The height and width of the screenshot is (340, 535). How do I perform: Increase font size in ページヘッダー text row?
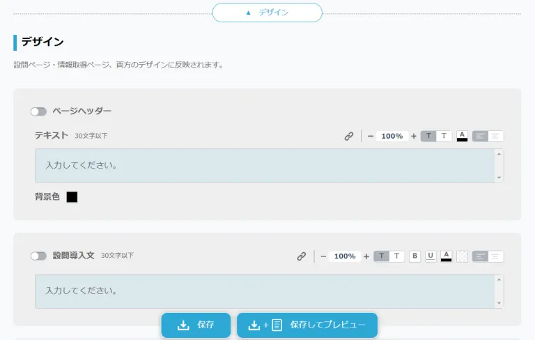[414, 136]
